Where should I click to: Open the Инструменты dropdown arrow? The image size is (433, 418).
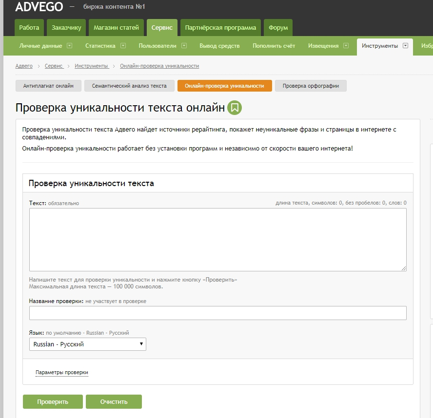pos(405,46)
